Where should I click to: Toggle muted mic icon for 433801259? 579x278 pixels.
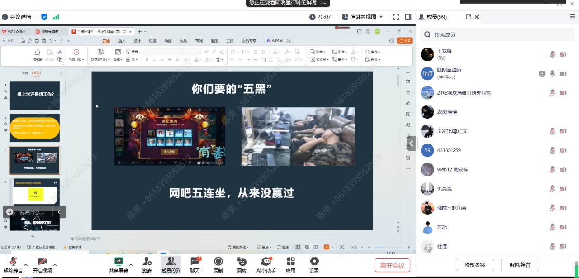click(552, 150)
